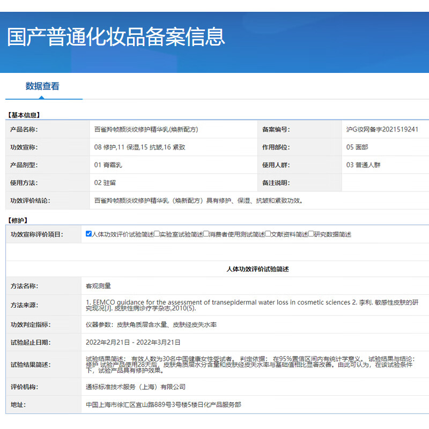Click the 产品剂型 label cell
This screenshot has height=429, width=429.
click(48, 165)
